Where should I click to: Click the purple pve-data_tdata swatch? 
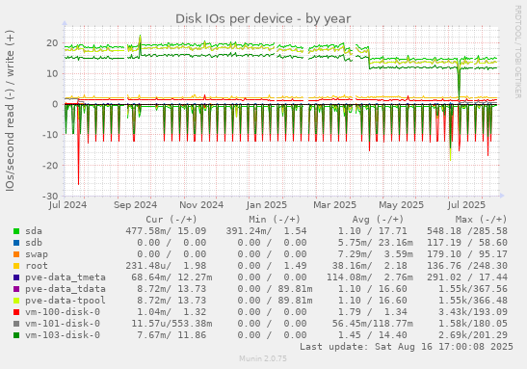pyautogui.click(x=16, y=289)
